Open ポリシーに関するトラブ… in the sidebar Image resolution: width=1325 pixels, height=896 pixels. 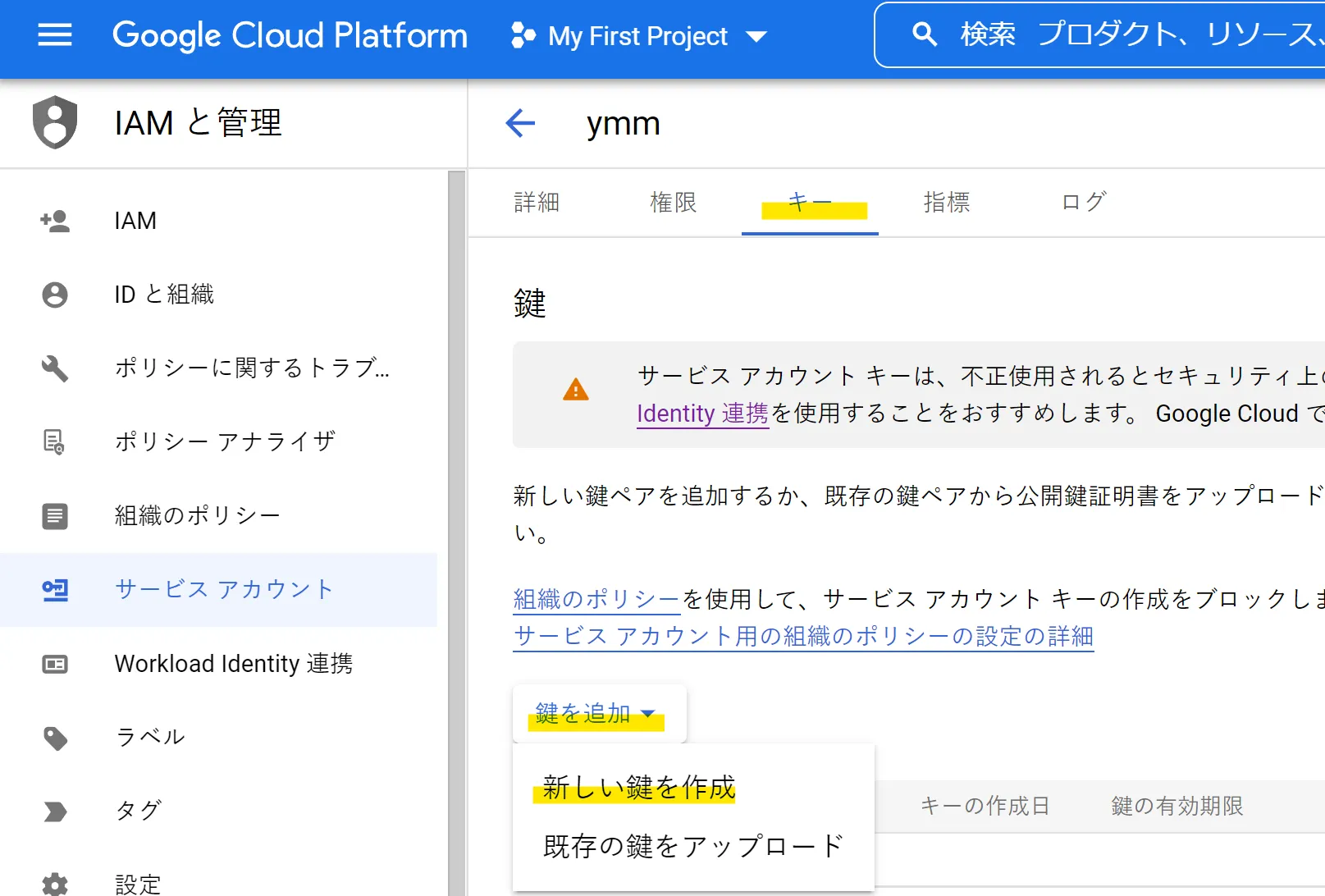[x=218, y=368]
